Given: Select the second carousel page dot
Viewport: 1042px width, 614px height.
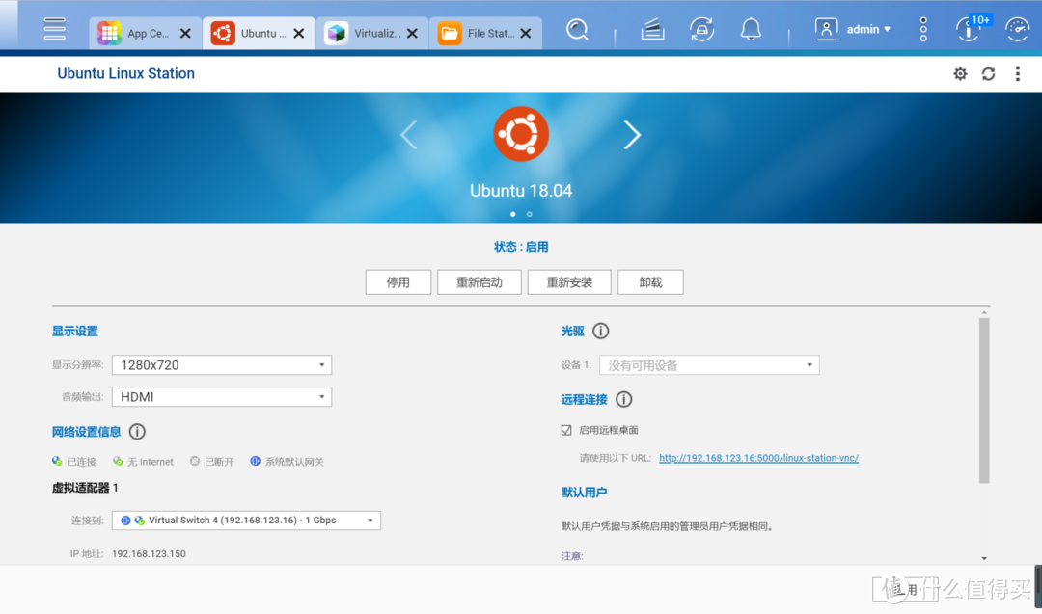Looking at the screenshot, I should click(x=530, y=214).
